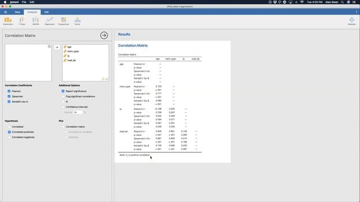Click the read_ab row label in results table

(124, 131)
